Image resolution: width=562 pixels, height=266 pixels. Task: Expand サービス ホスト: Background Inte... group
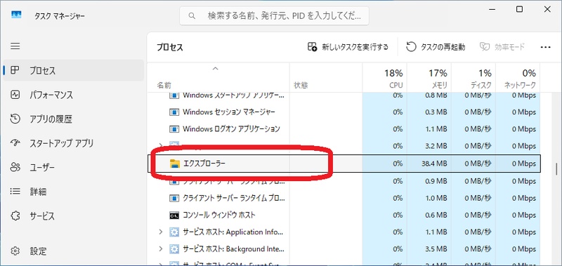161,249
